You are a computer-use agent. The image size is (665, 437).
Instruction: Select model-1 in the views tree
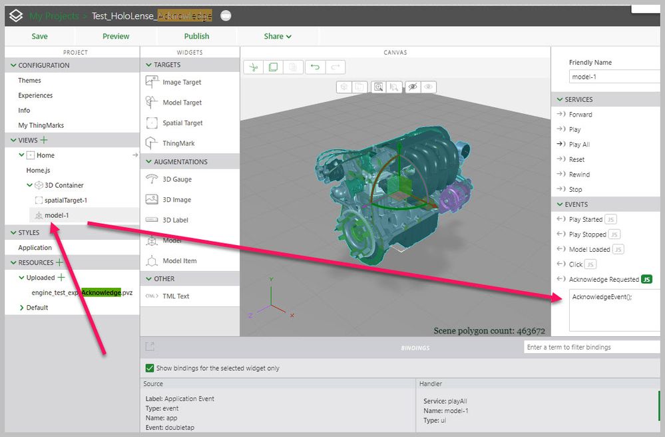[x=57, y=215]
